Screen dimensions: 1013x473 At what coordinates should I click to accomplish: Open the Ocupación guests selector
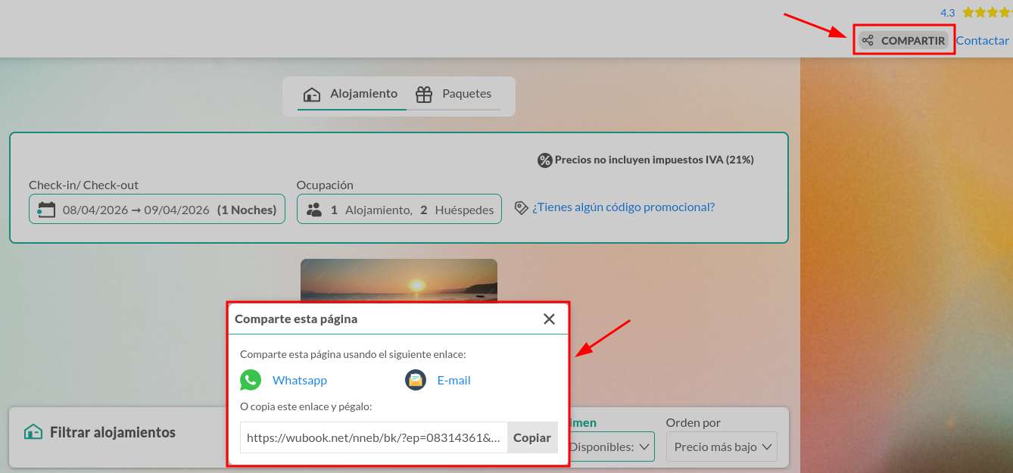tap(399, 210)
